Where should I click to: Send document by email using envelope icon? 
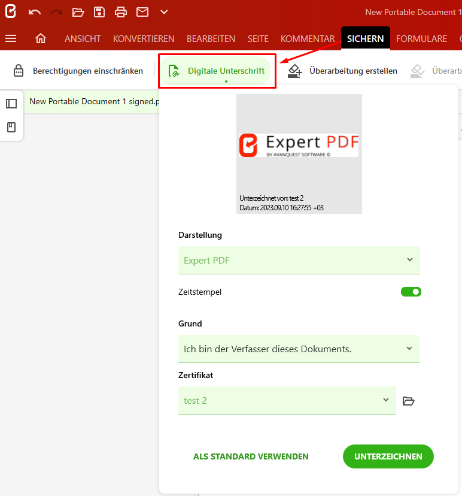(142, 12)
